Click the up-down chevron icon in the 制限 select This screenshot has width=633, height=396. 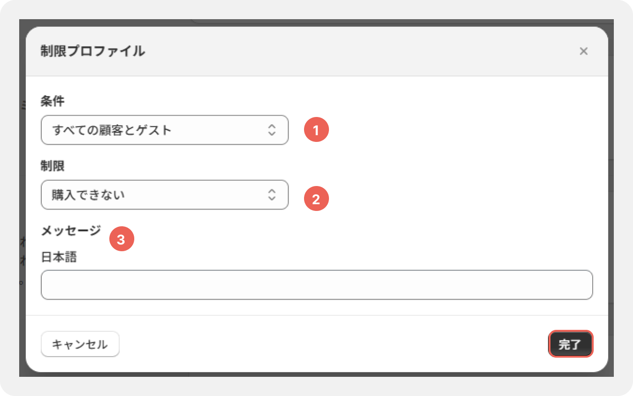(271, 195)
